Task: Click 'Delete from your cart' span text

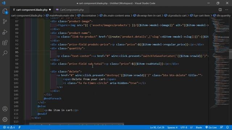Action: [89, 79]
